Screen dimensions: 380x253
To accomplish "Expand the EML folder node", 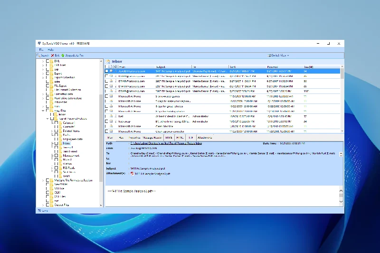I will coord(43,61).
